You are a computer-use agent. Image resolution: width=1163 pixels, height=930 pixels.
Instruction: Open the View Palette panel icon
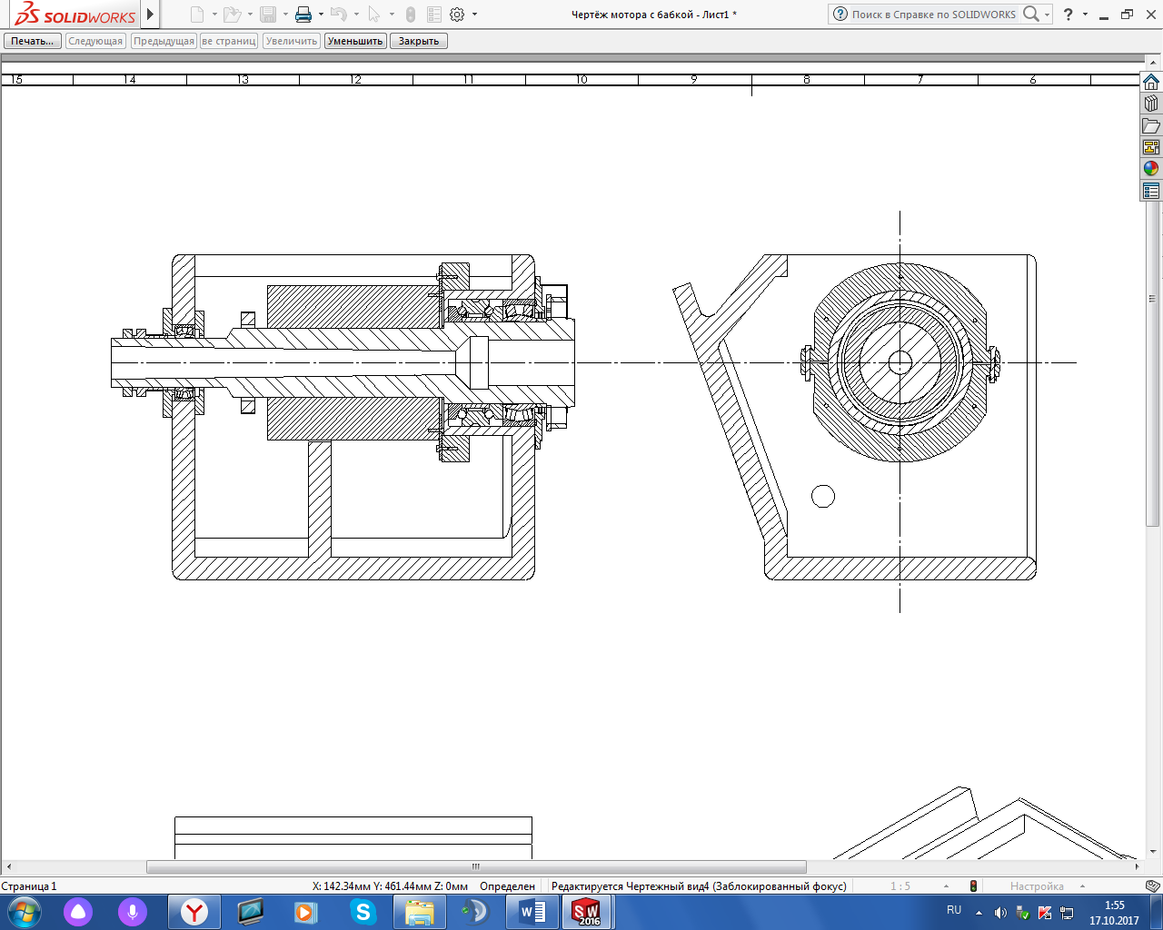click(x=1151, y=147)
